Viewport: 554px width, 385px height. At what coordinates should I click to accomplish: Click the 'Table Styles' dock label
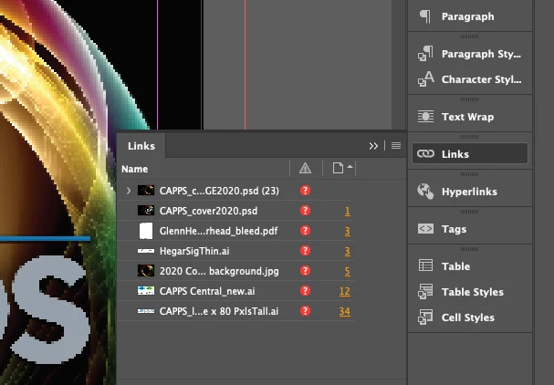click(473, 292)
